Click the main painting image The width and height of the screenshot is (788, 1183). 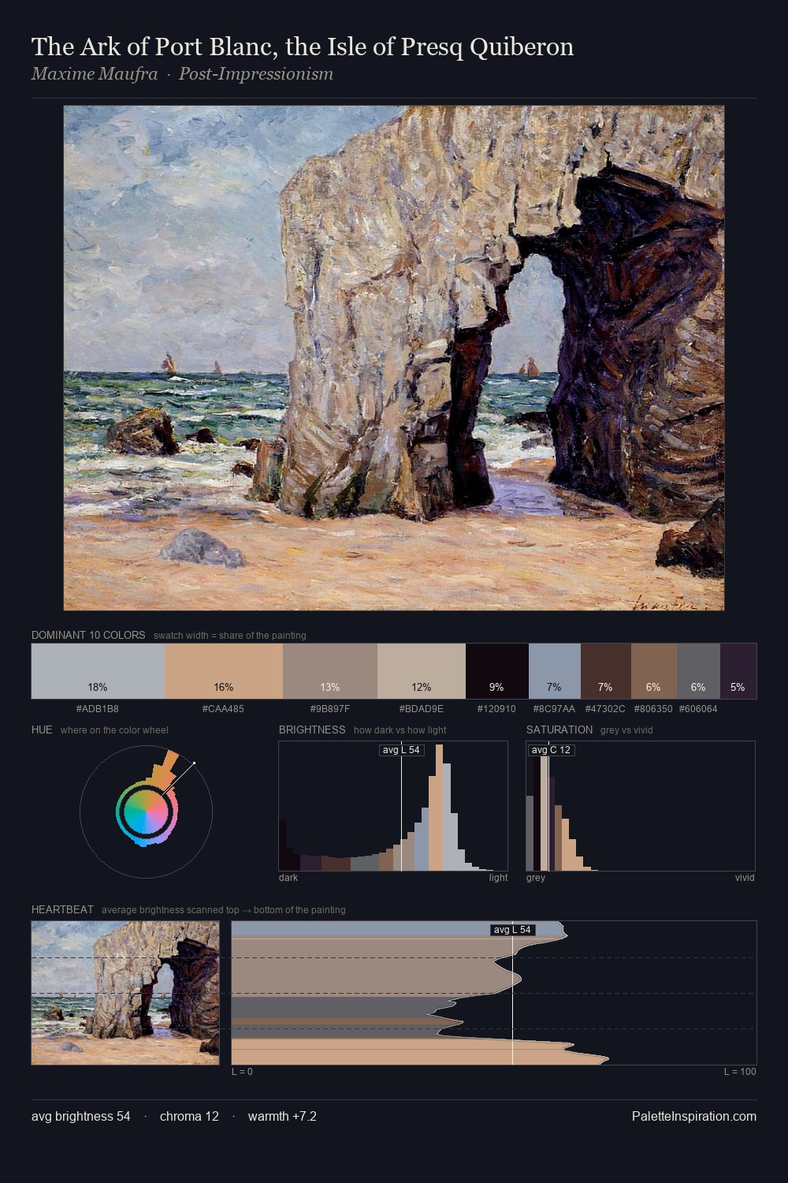(x=394, y=358)
